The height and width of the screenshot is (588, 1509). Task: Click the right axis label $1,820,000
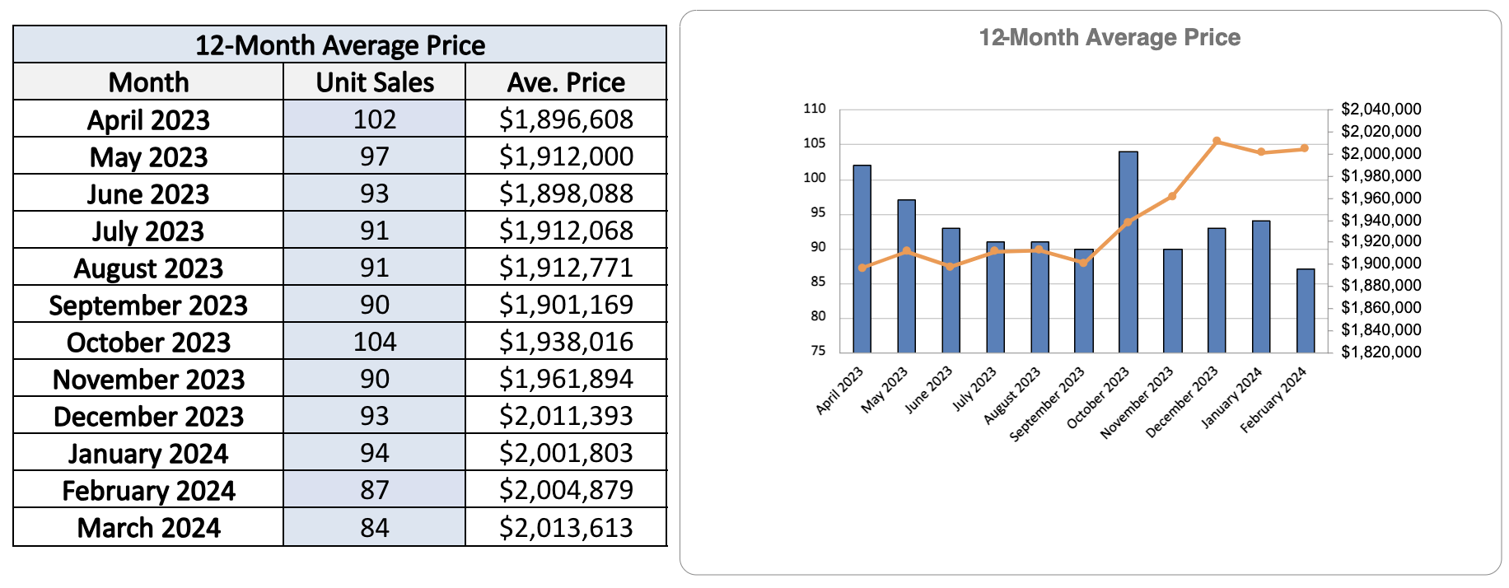point(1381,352)
